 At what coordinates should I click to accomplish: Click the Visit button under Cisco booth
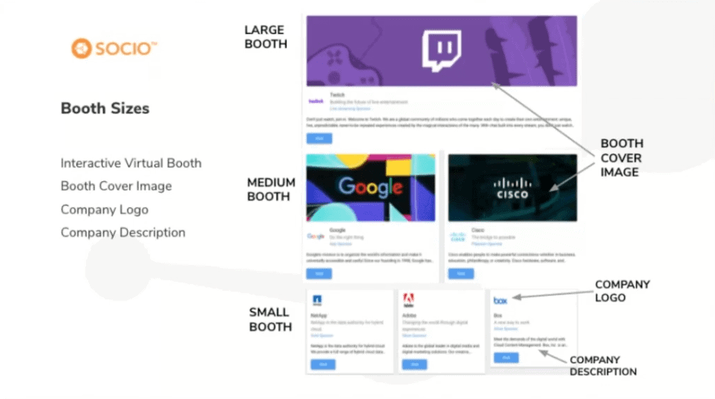tap(461, 273)
